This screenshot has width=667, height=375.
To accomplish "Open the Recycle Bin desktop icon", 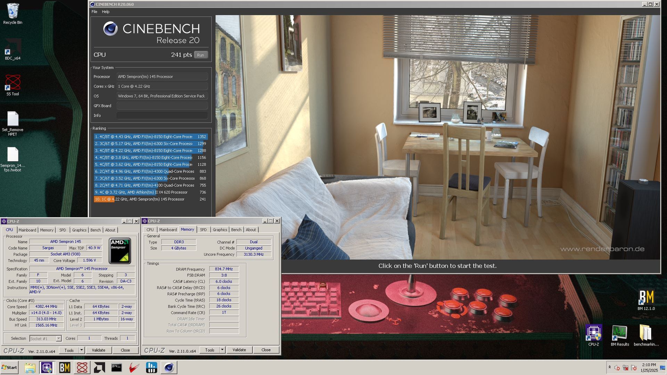I will (13, 14).
